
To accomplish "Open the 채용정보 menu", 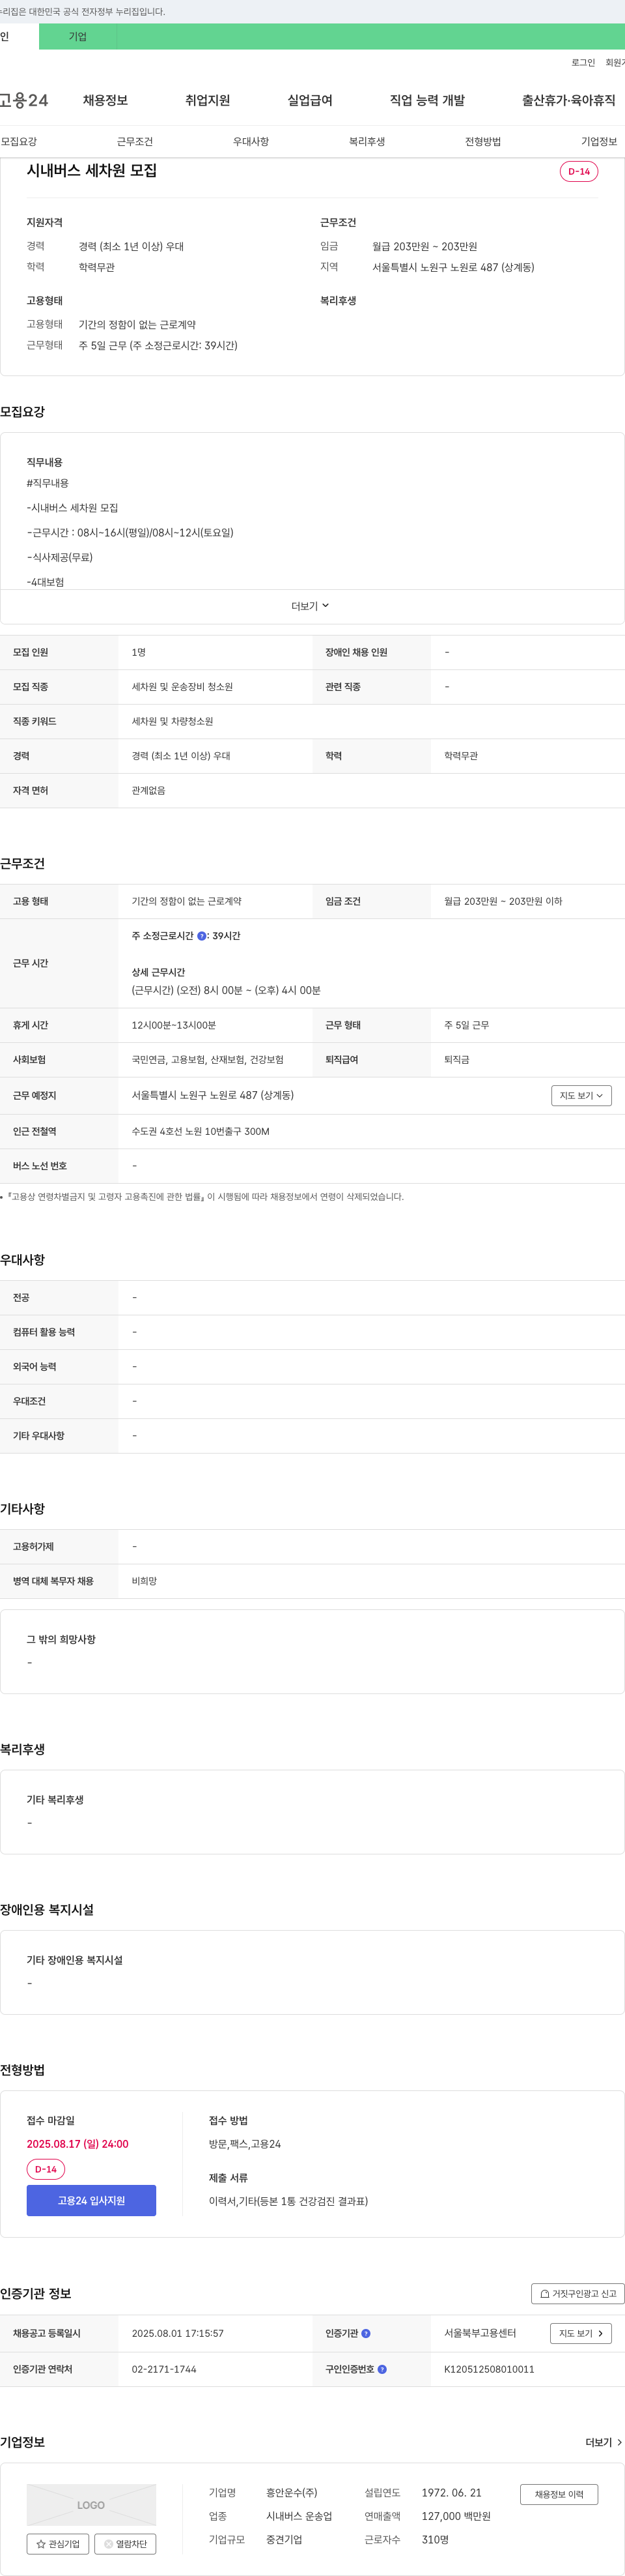I will click(x=105, y=100).
